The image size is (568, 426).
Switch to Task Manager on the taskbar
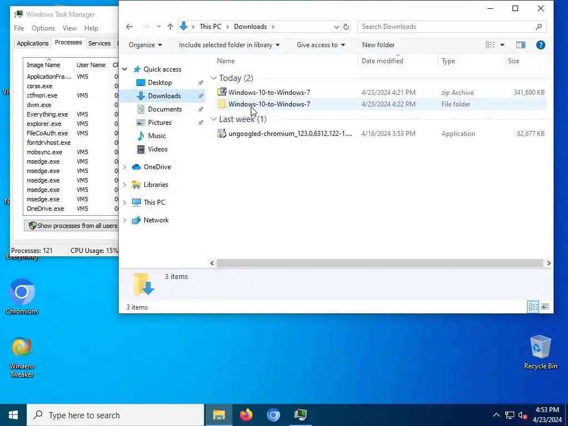301,415
